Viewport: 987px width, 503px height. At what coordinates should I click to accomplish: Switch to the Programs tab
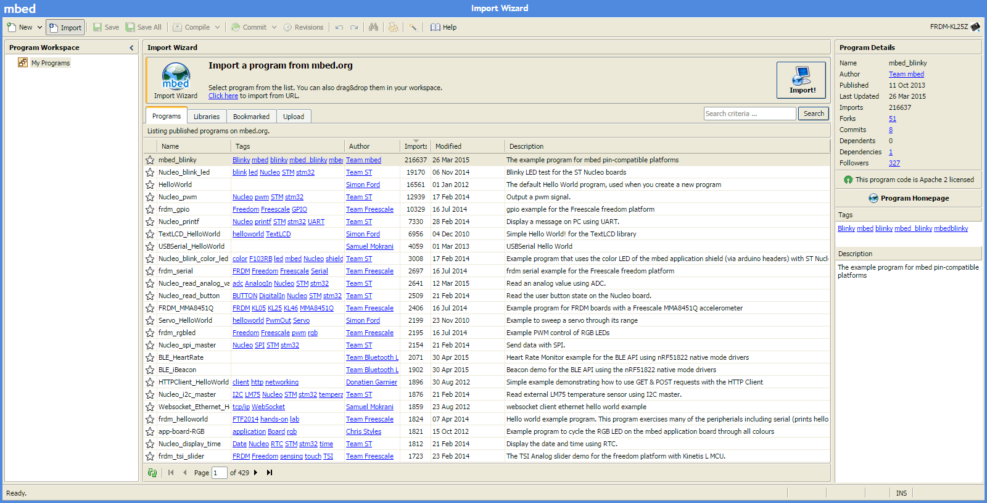(x=167, y=116)
